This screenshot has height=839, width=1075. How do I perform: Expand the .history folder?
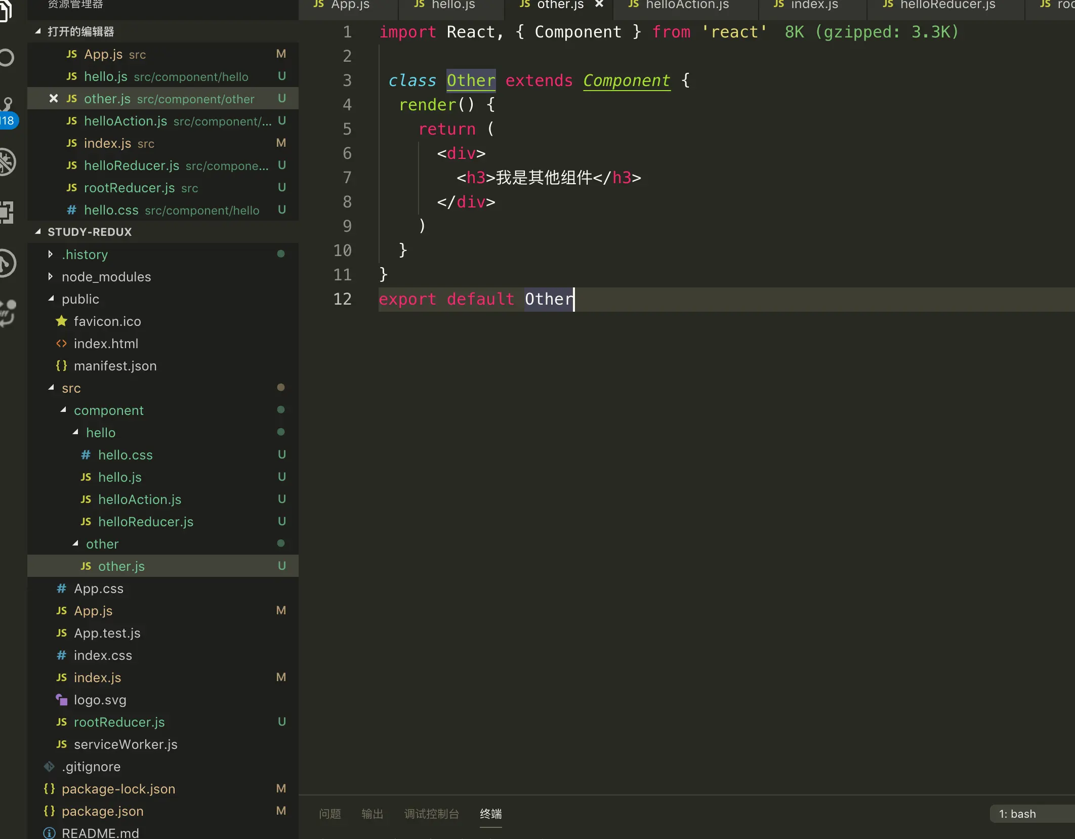163,254
